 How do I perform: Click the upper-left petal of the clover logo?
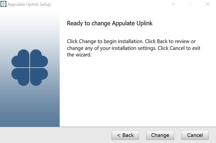(21, 58)
